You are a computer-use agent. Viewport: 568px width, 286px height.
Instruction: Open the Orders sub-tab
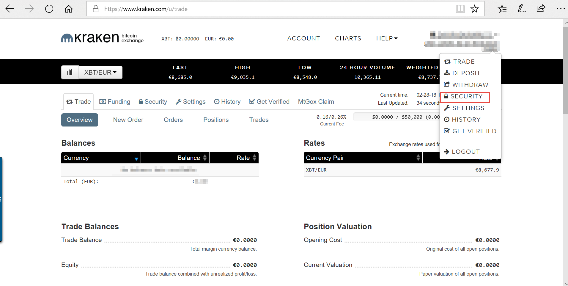(173, 120)
